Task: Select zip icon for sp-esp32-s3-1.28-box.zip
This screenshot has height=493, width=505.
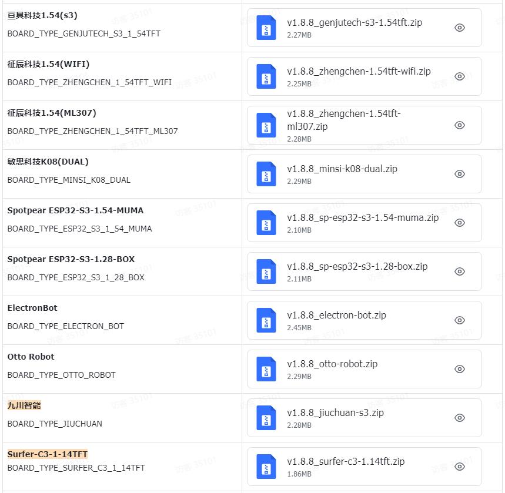Action: pyautogui.click(x=266, y=272)
